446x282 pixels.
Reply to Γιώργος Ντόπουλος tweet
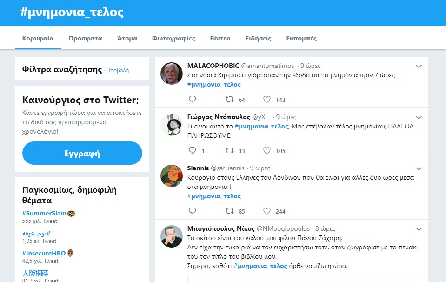tap(193, 151)
